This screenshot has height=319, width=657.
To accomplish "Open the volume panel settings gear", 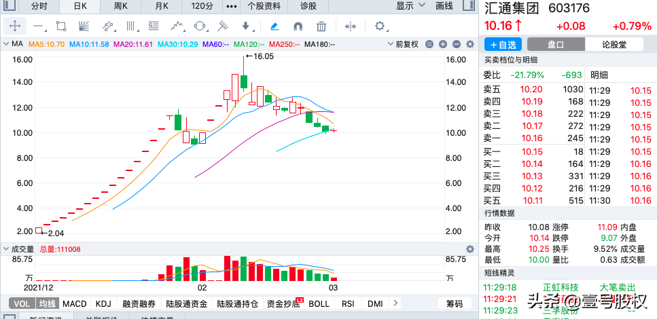I will [469, 249].
